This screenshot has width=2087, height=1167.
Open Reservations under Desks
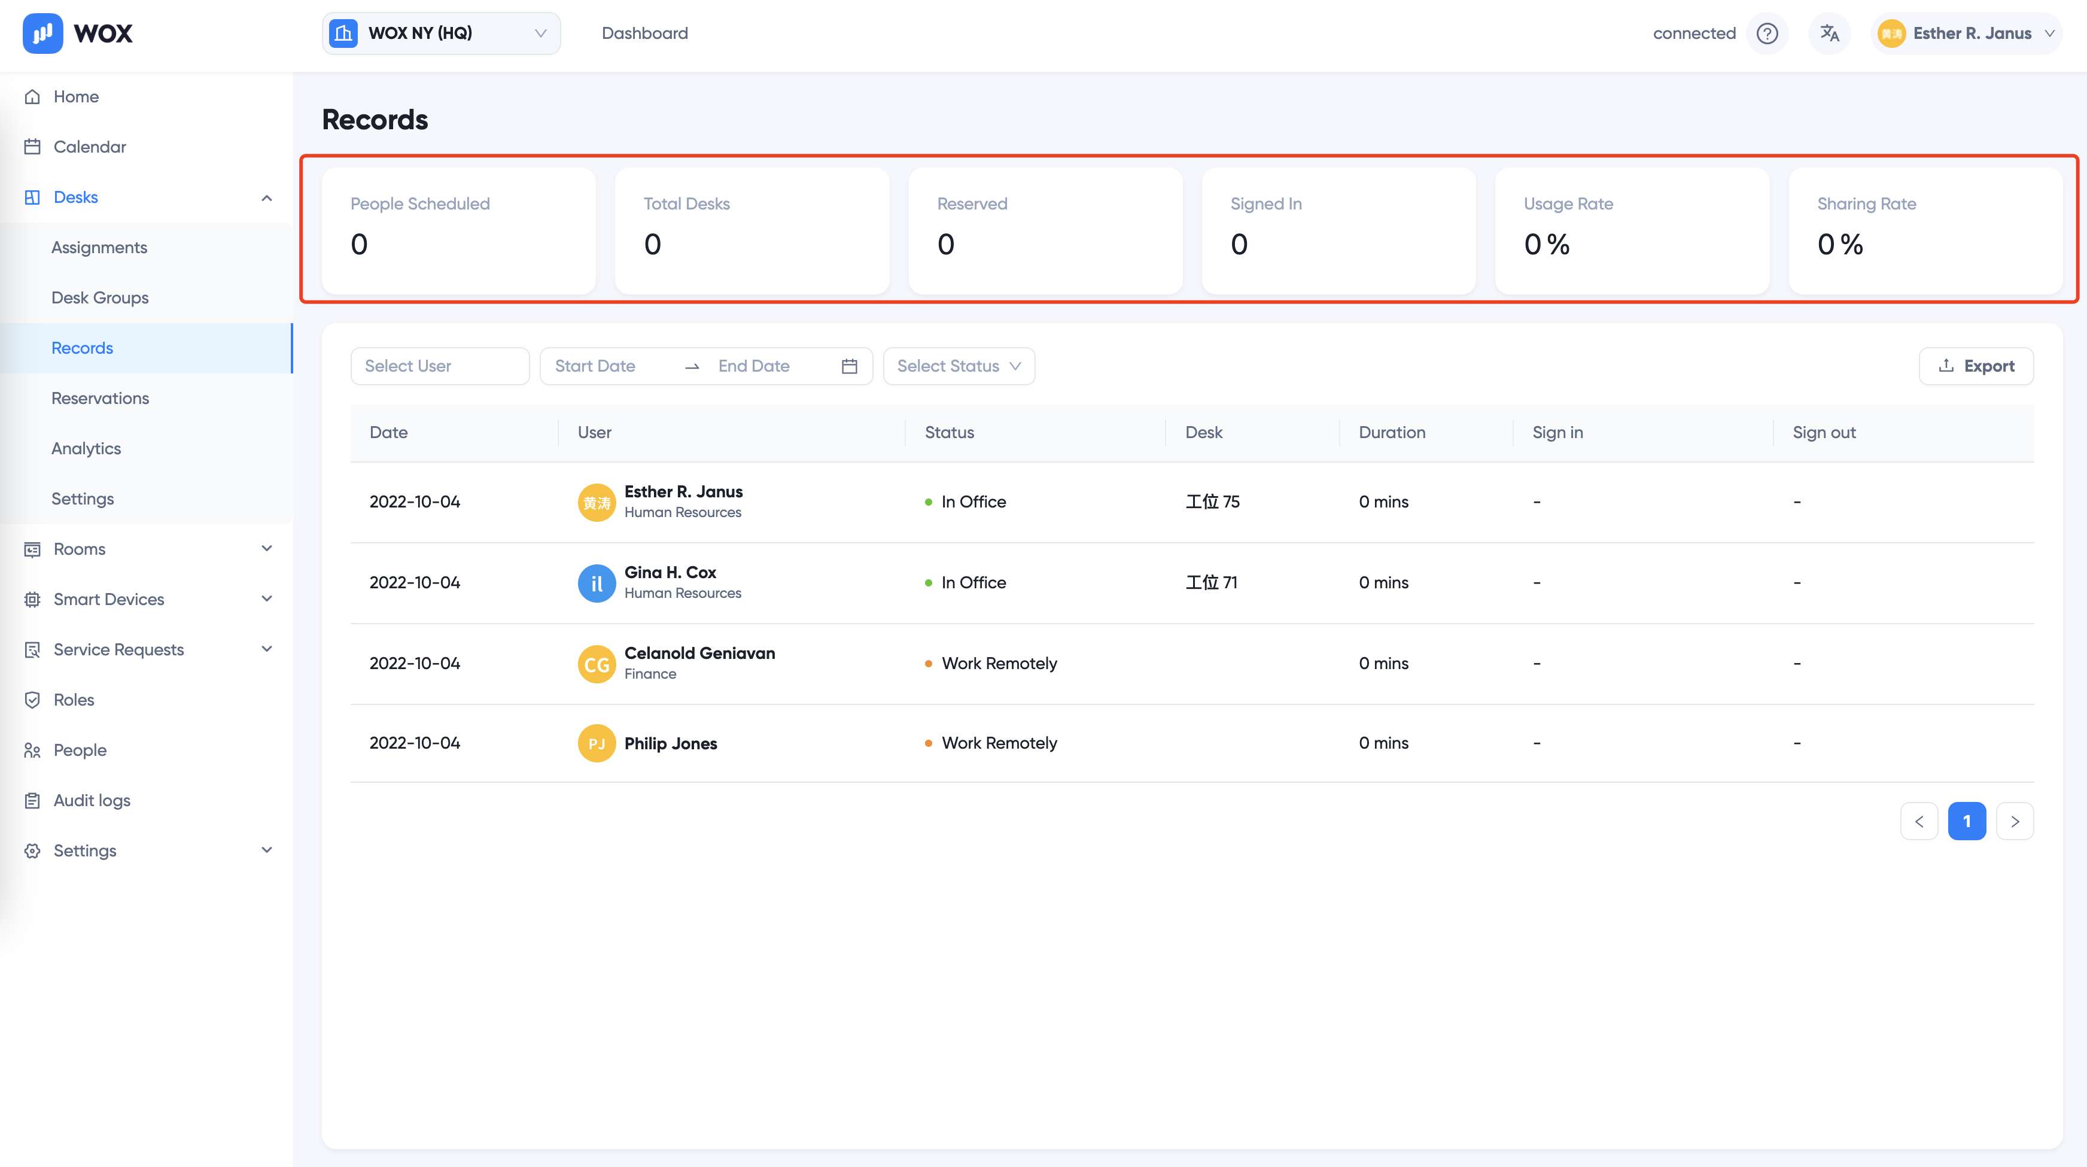point(100,398)
